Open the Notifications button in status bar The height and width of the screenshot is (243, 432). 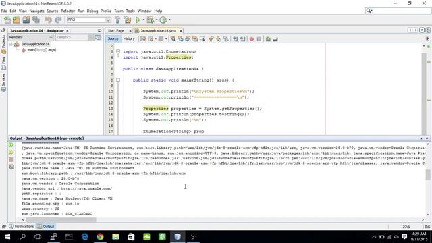click(22, 227)
